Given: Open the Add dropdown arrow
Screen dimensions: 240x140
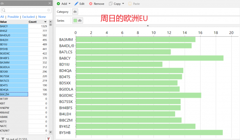Looking at the screenshot, I should click(69, 3).
